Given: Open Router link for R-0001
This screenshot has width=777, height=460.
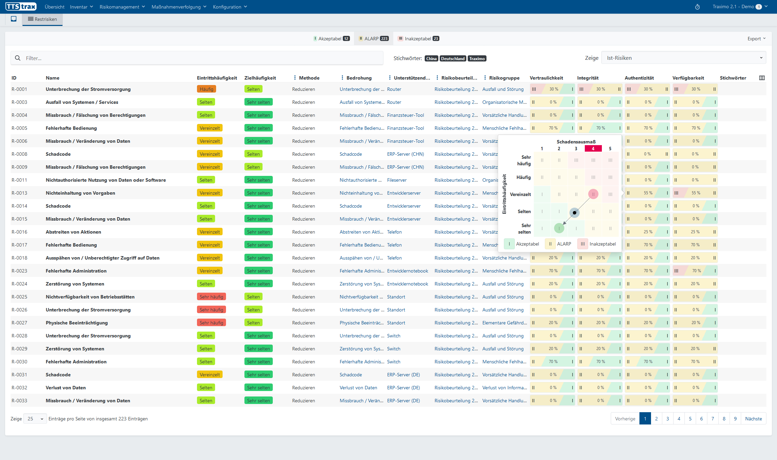Looking at the screenshot, I should 394,89.
